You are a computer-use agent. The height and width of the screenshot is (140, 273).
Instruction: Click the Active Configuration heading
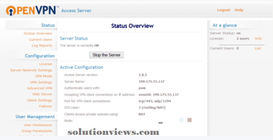[x=82, y=67]
